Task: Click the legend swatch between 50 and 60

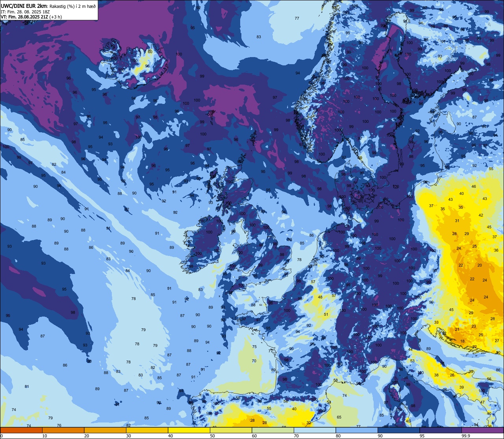Action: [x=231, y=430]
